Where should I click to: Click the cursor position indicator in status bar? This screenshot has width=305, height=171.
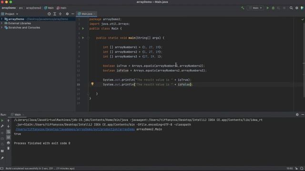(289, 169)
